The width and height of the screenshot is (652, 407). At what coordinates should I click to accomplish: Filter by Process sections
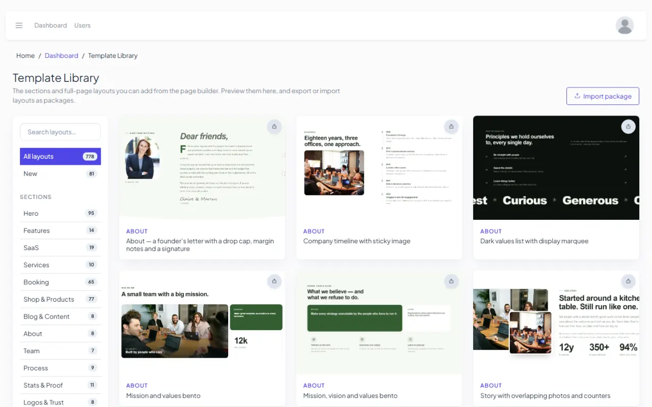click(x=60, y=368)
